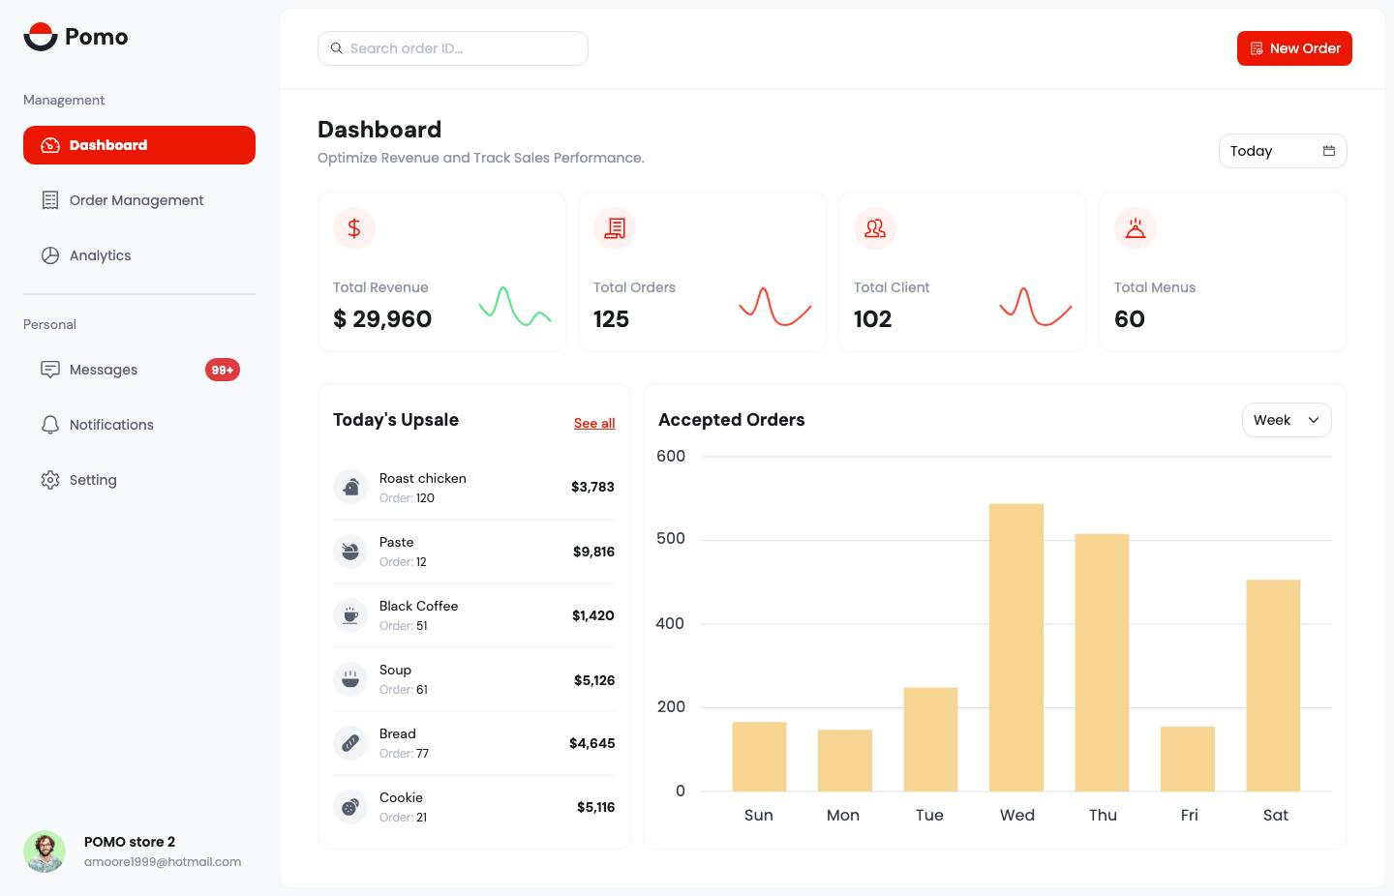Screen dimensions: 1394x896
Task: Select the Sun bar in chart
Action: (x=759, y=757)
